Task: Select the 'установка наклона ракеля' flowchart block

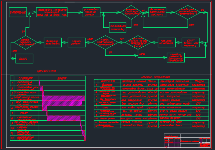Action: pyautogui.click(x=91, y=12)
